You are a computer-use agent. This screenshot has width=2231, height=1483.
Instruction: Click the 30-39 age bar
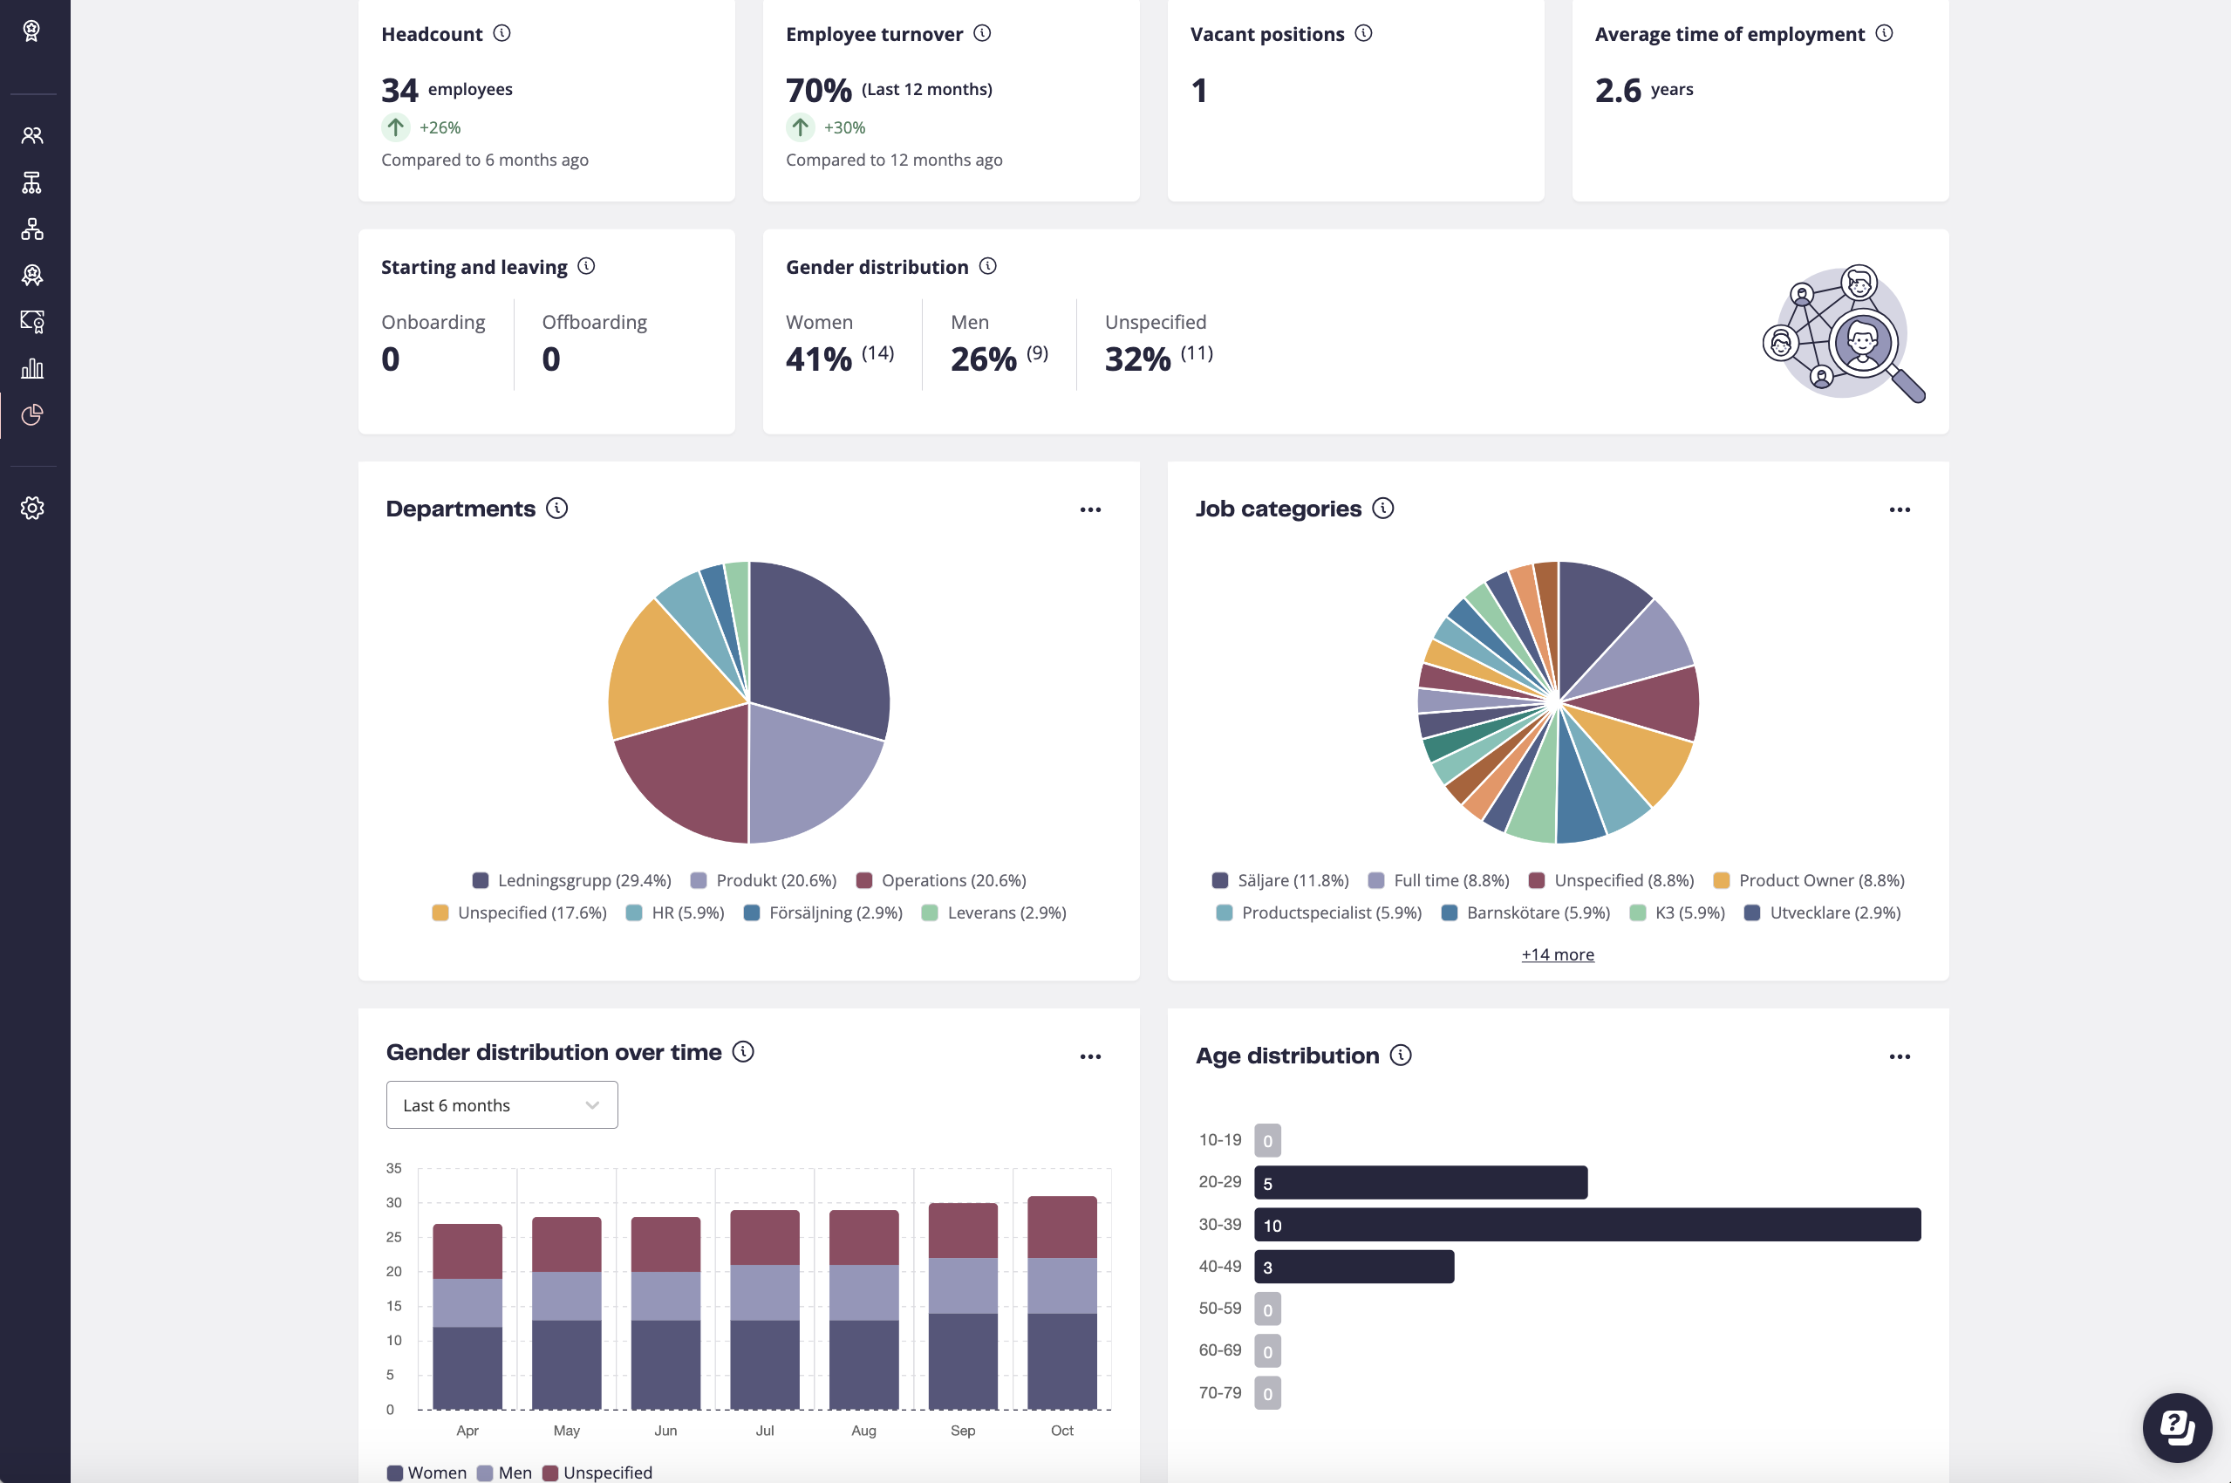(1586, 1225)
